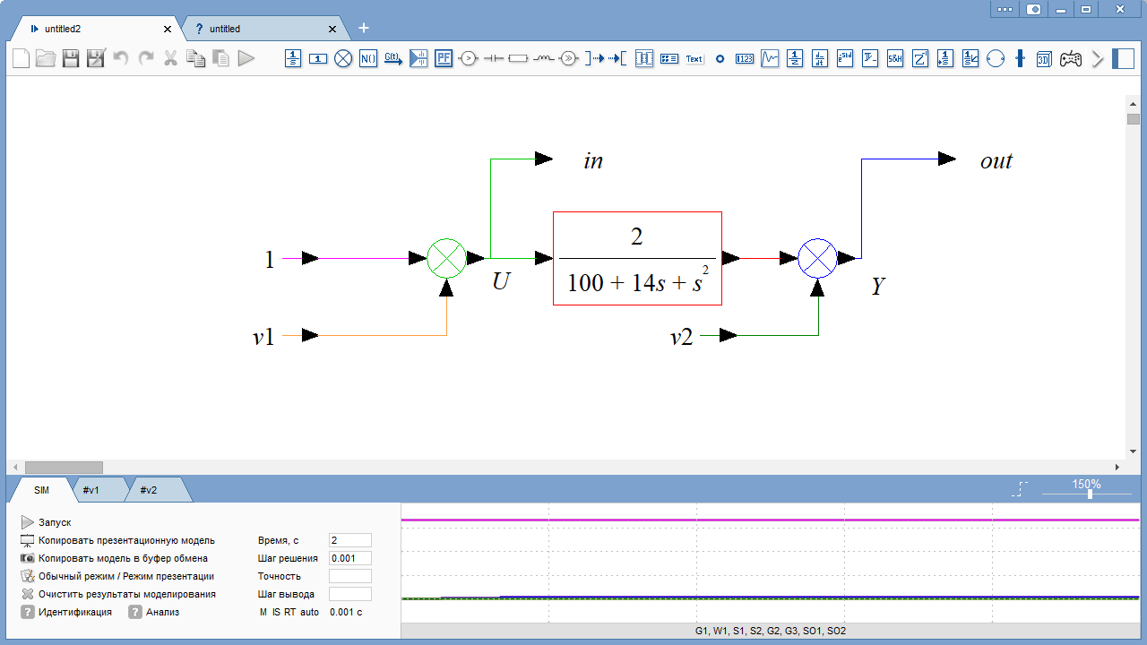Select the PF block icon
This screenshot has height=645, width=1147.
tap(444, 59)
